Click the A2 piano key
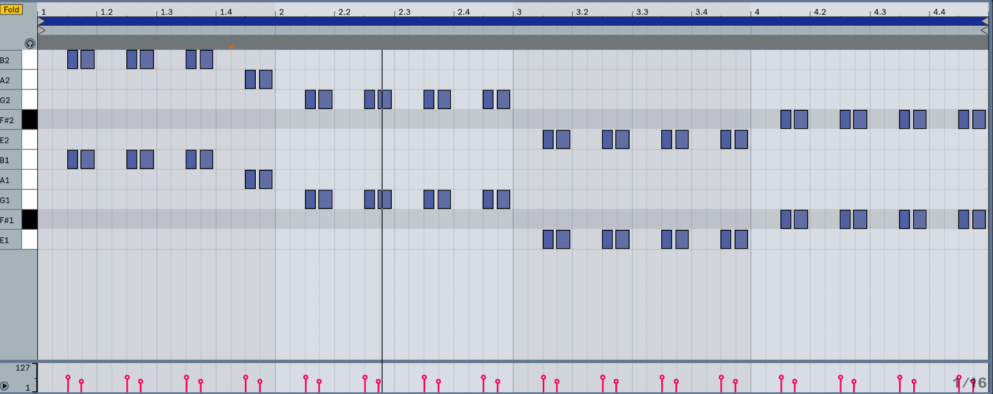The image size is (993, 394). coord(30,80)
